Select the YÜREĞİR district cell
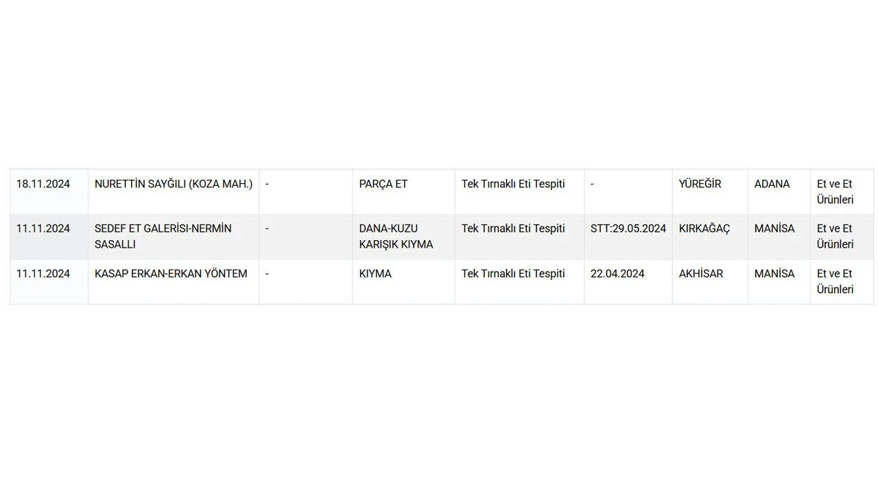 (x=700, y=184)
